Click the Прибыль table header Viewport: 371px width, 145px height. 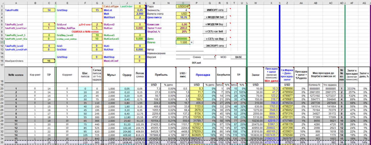click(161, 75)
